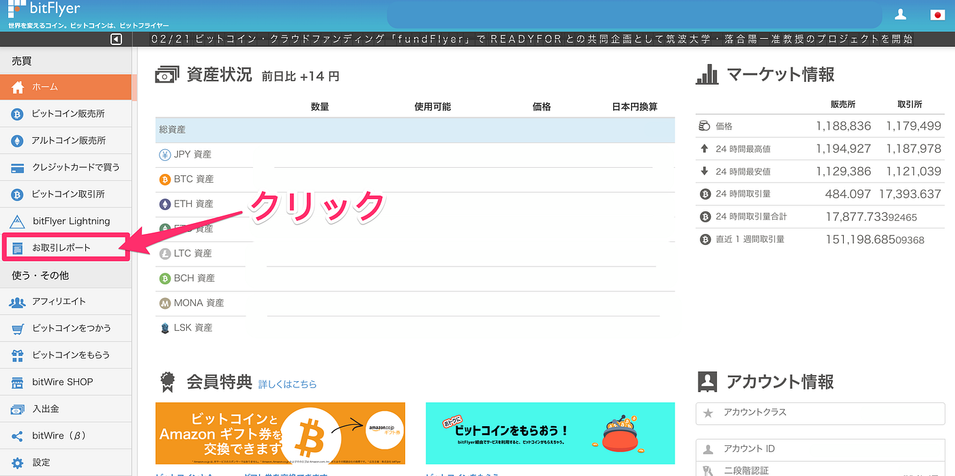The width and height of the screenshot is (955, 476).
Task: Click the news ticker announcement text
Action: coord(531,40)
